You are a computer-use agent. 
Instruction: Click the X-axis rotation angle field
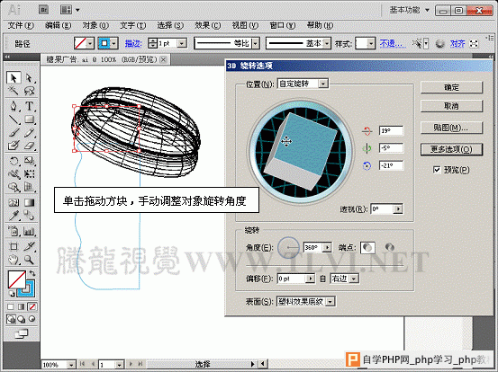[x=391, y=130]
